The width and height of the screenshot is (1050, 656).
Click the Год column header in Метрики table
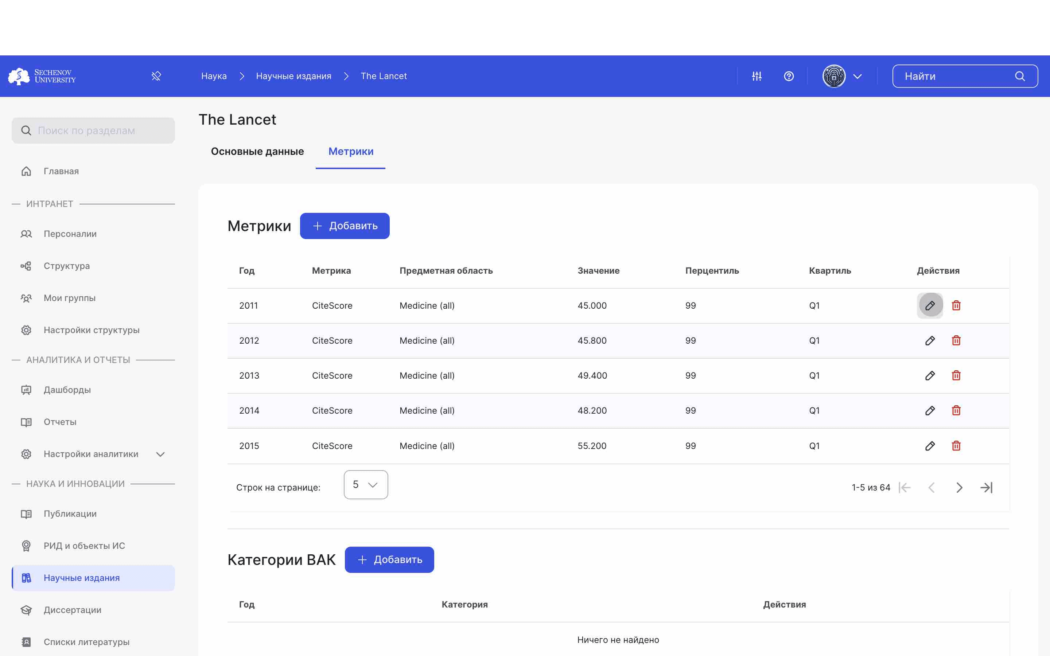247,271
